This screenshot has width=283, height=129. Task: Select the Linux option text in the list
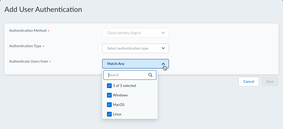(x=117, y=114)
